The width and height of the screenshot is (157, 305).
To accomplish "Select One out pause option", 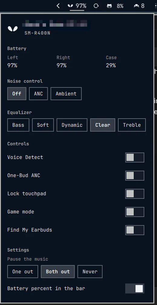I will tap(23, 271).
